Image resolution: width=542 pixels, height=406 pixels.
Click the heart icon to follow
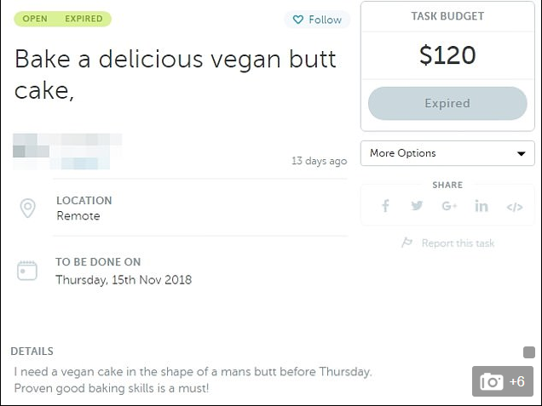pyautogui.click(x=298, y=20)
